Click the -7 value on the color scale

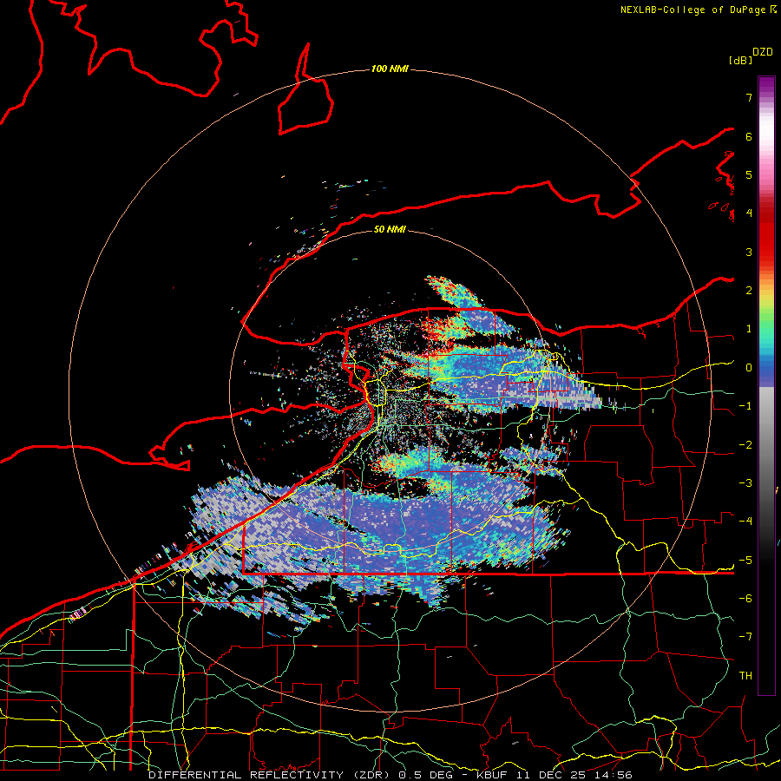click(745, 637)
